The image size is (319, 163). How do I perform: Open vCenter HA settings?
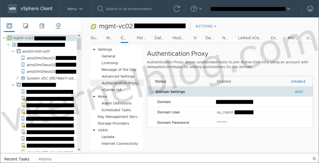(112, 90)
